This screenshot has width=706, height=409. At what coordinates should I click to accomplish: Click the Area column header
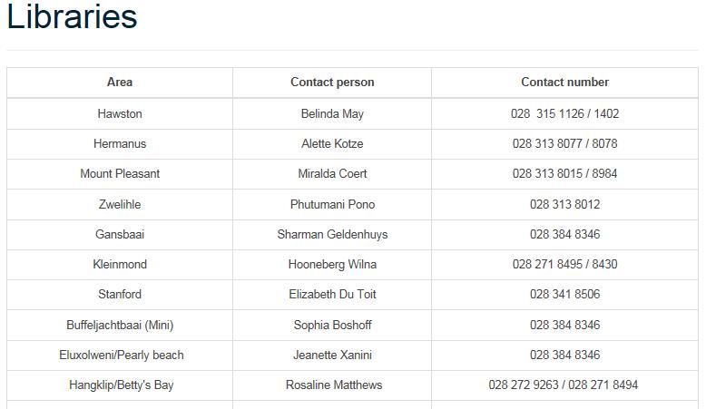[x=120, y=83]
